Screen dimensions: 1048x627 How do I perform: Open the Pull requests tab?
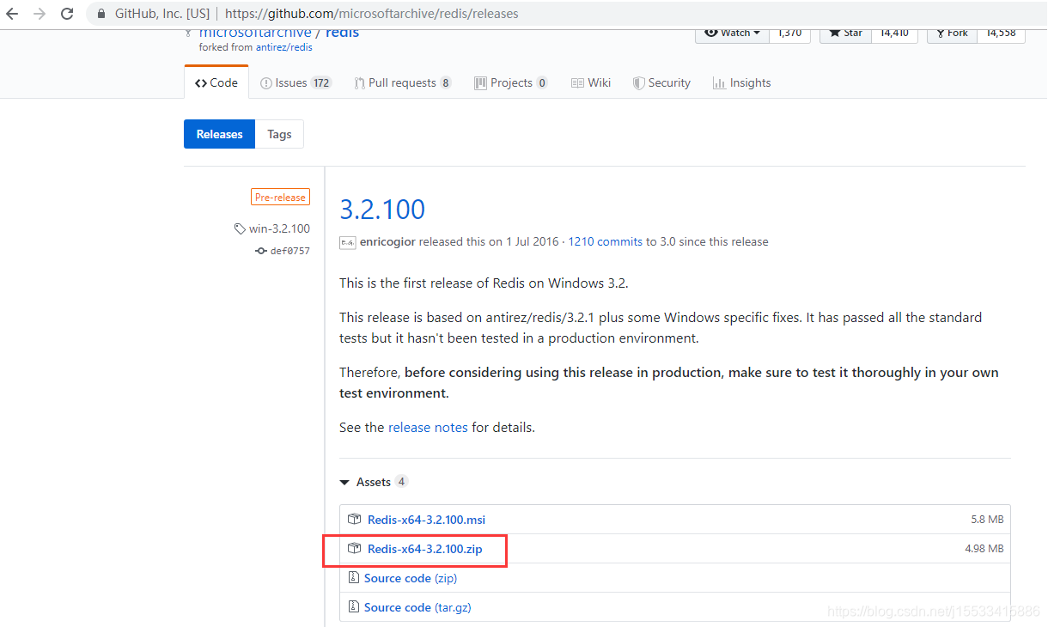click(402, 82)
